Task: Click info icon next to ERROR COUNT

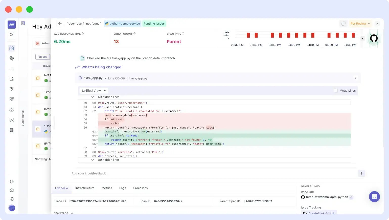Action: pyautogui.click(x=134, y=33)
